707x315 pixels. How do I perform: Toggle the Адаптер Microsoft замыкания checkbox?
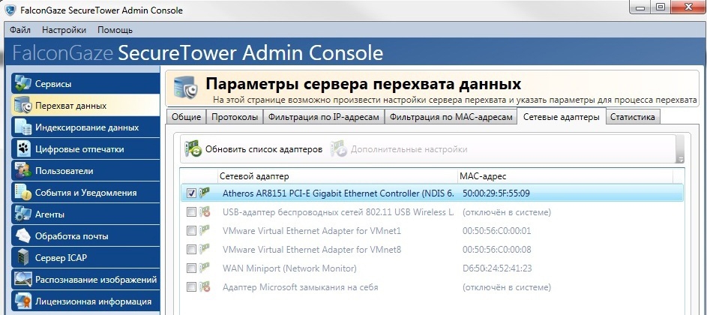point(191,287)
